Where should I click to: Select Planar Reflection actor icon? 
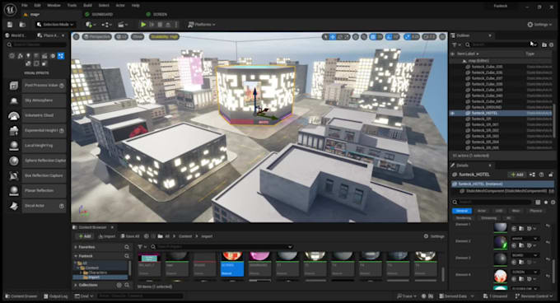[x=14, y=190]
